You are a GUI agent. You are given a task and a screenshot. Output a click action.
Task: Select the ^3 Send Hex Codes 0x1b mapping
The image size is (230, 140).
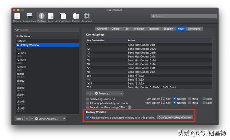(149, 53)
